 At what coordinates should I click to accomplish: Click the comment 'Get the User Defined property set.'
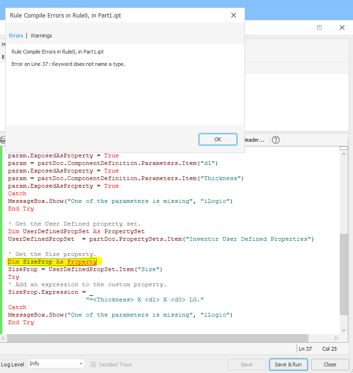(74, 224)
